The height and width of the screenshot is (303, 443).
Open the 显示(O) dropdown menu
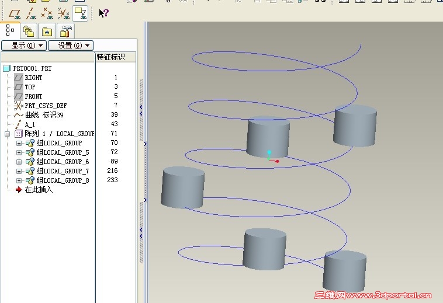pos(24,46)
